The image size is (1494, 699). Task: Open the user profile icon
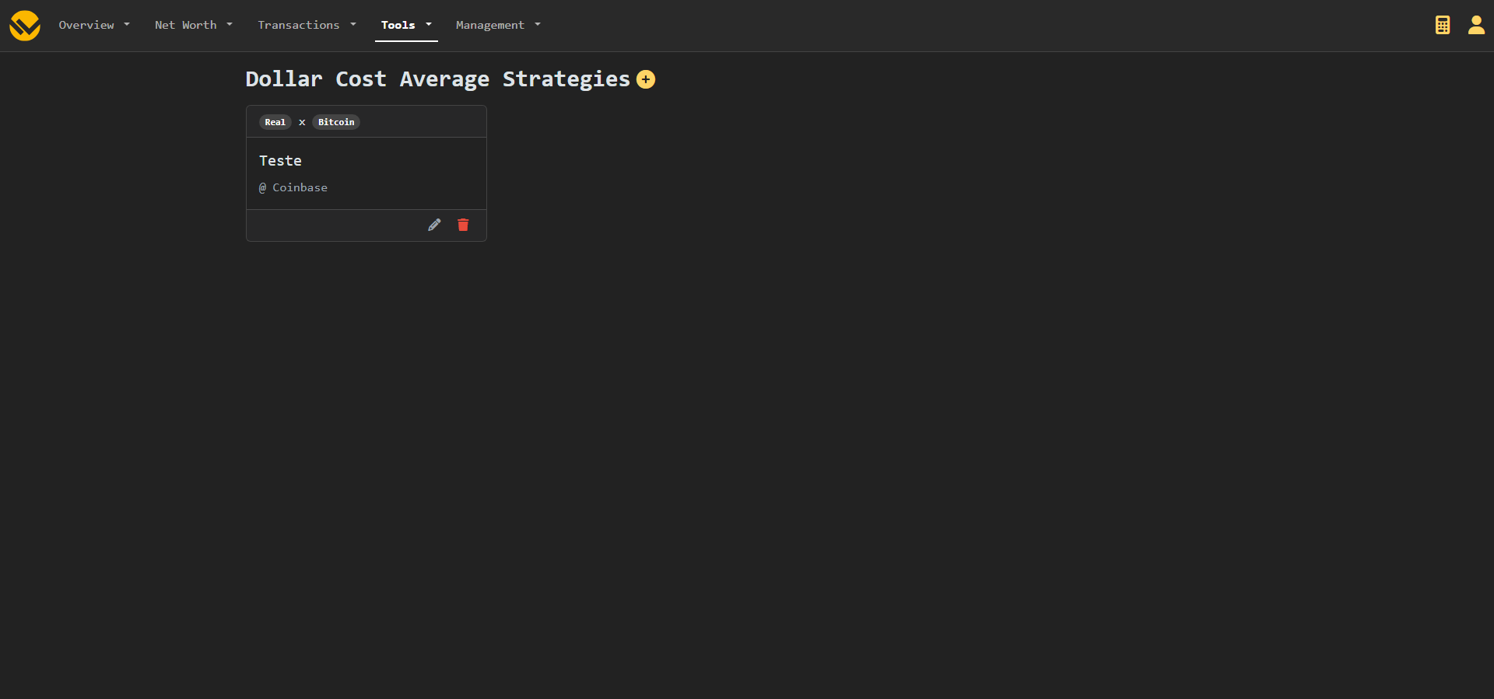[x=1476, y=25]
